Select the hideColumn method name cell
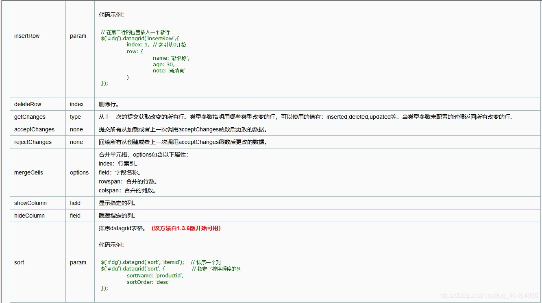Image resolution: width=542 pixels, height=303 pixels. point(38,216)
